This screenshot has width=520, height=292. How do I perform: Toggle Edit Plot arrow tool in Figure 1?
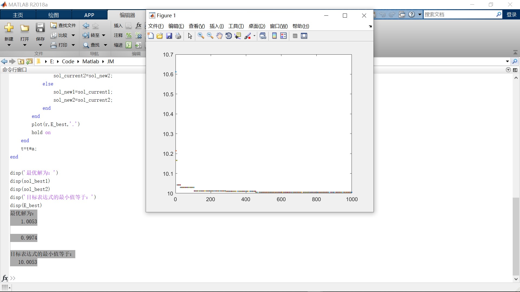click(190, 36)
